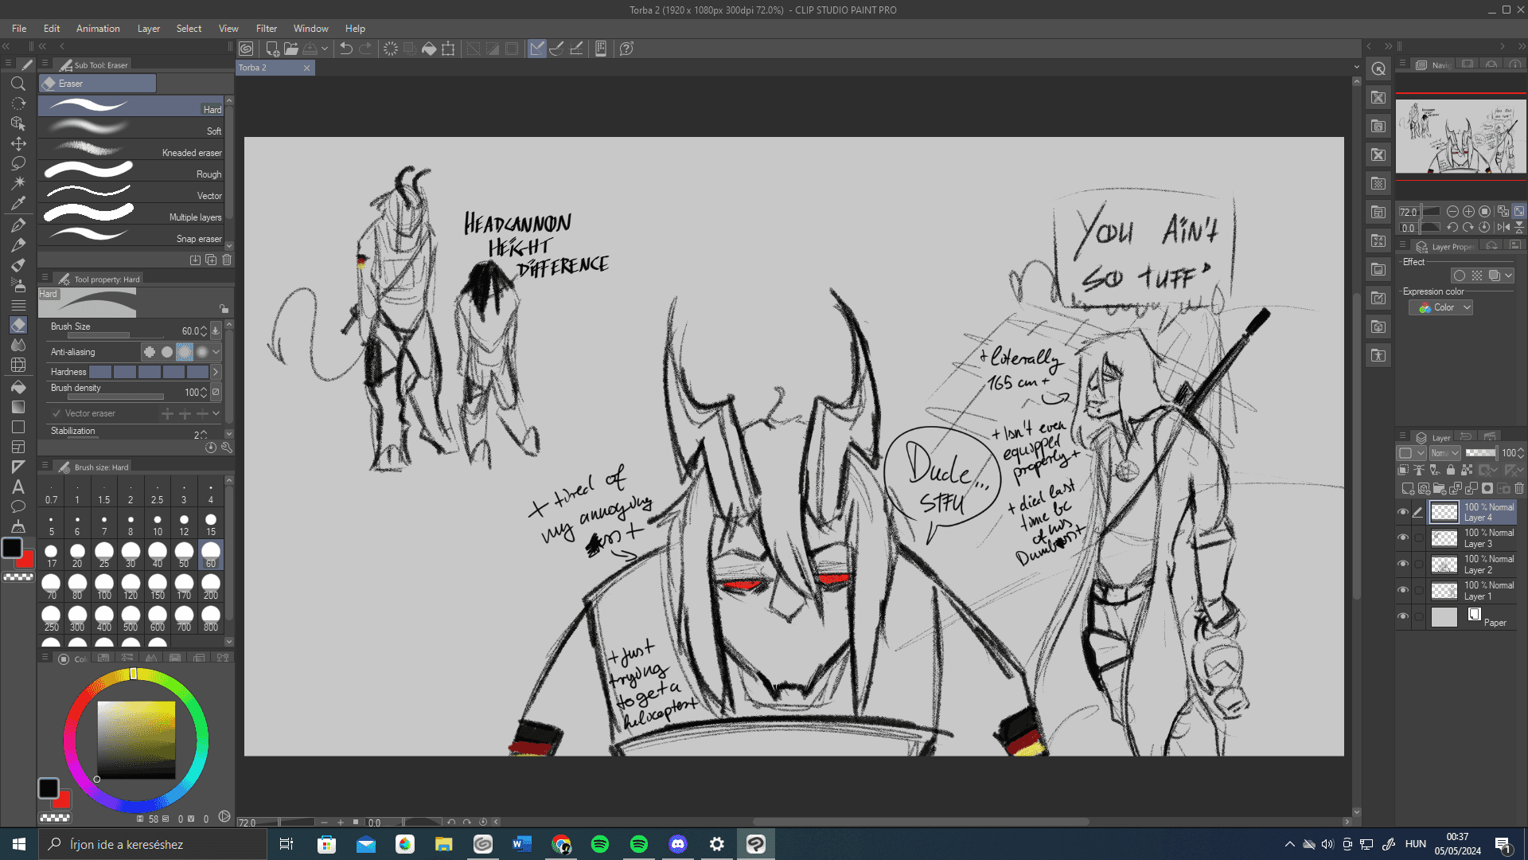Select the Text tool
This screenshot has width=1528, height=860.
click(18, 487)
